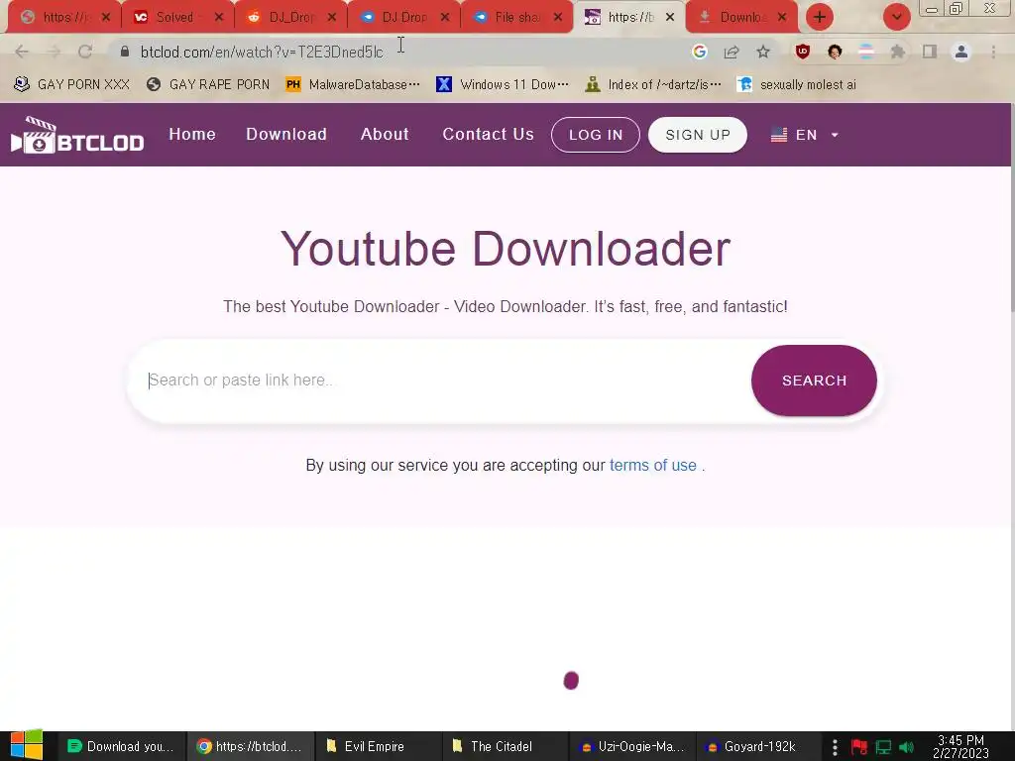Toggle the browser side panel icon
The width and height of the screenshot is (1015, 761).
point(930,52)
